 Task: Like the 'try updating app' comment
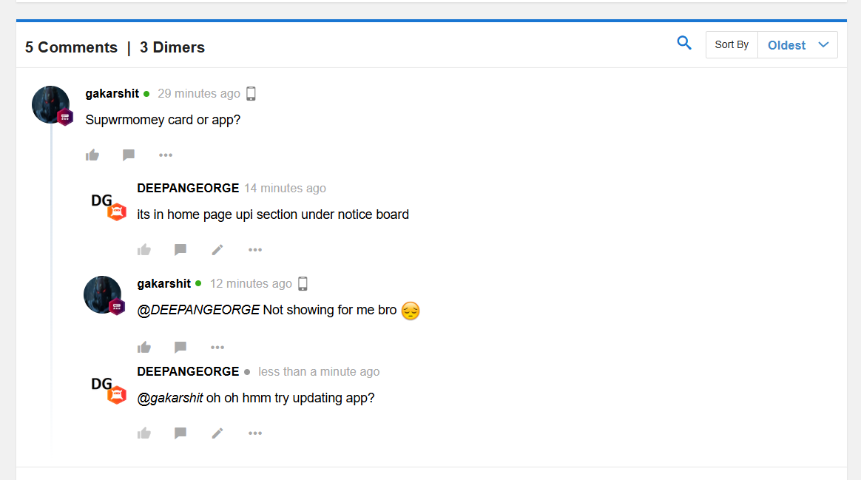tap(144, 433)
